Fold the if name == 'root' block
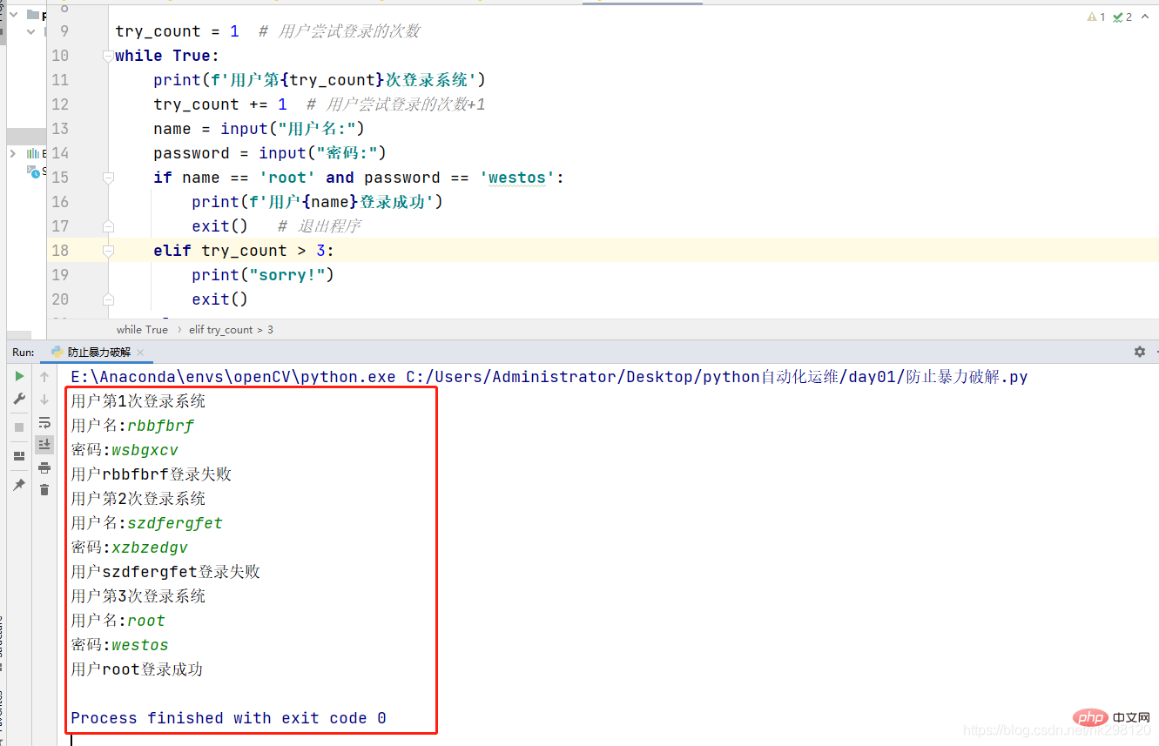 [108, 178]
